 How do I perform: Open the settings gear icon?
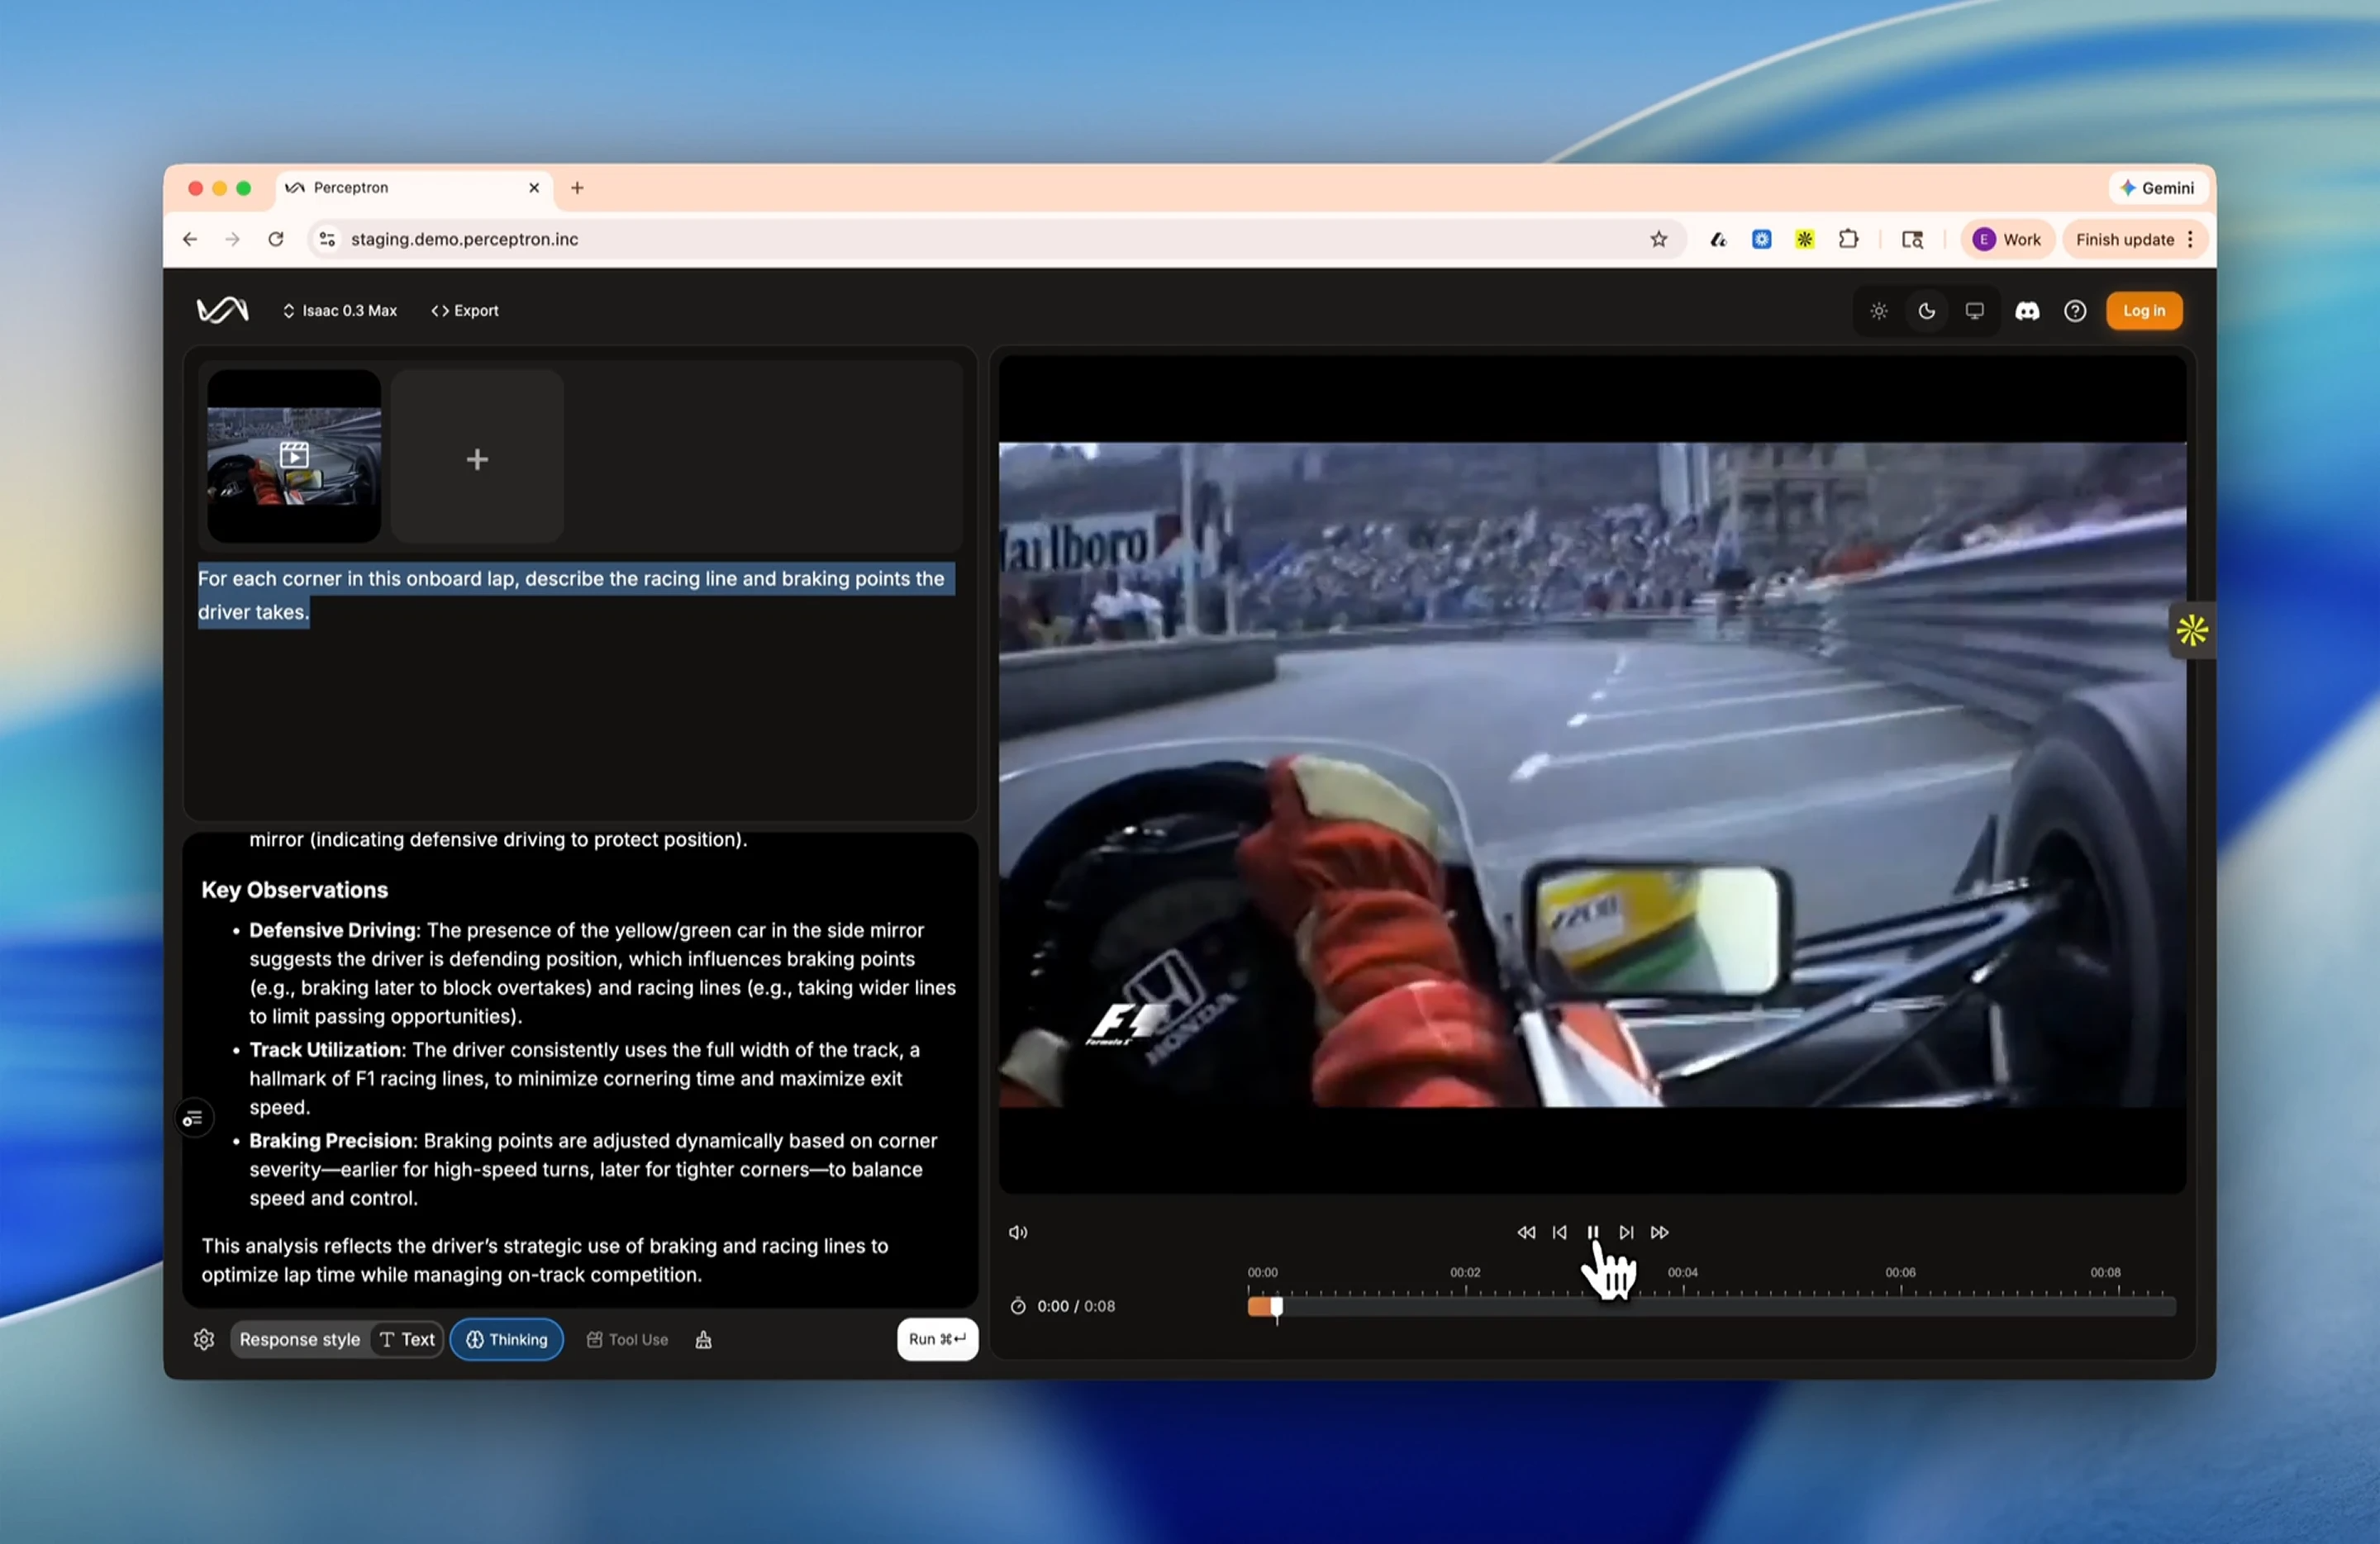click(204, 1339)
